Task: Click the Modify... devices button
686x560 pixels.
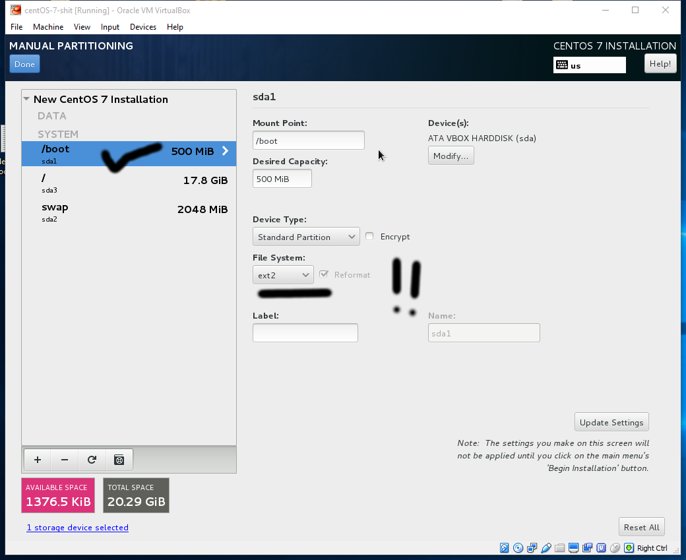Action: 451,156
